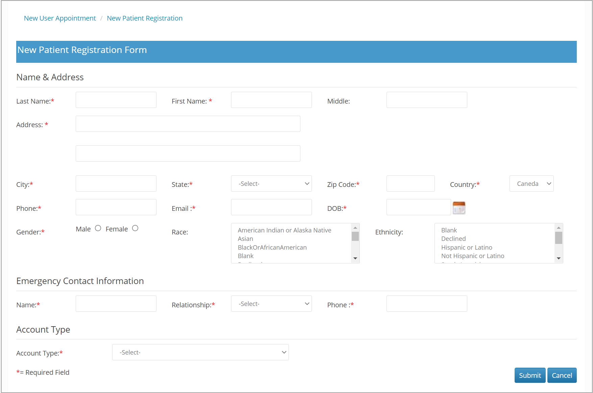Focus the Last Name input field
Viewport: 593px width, 393px height.
[x=116, y=100]
